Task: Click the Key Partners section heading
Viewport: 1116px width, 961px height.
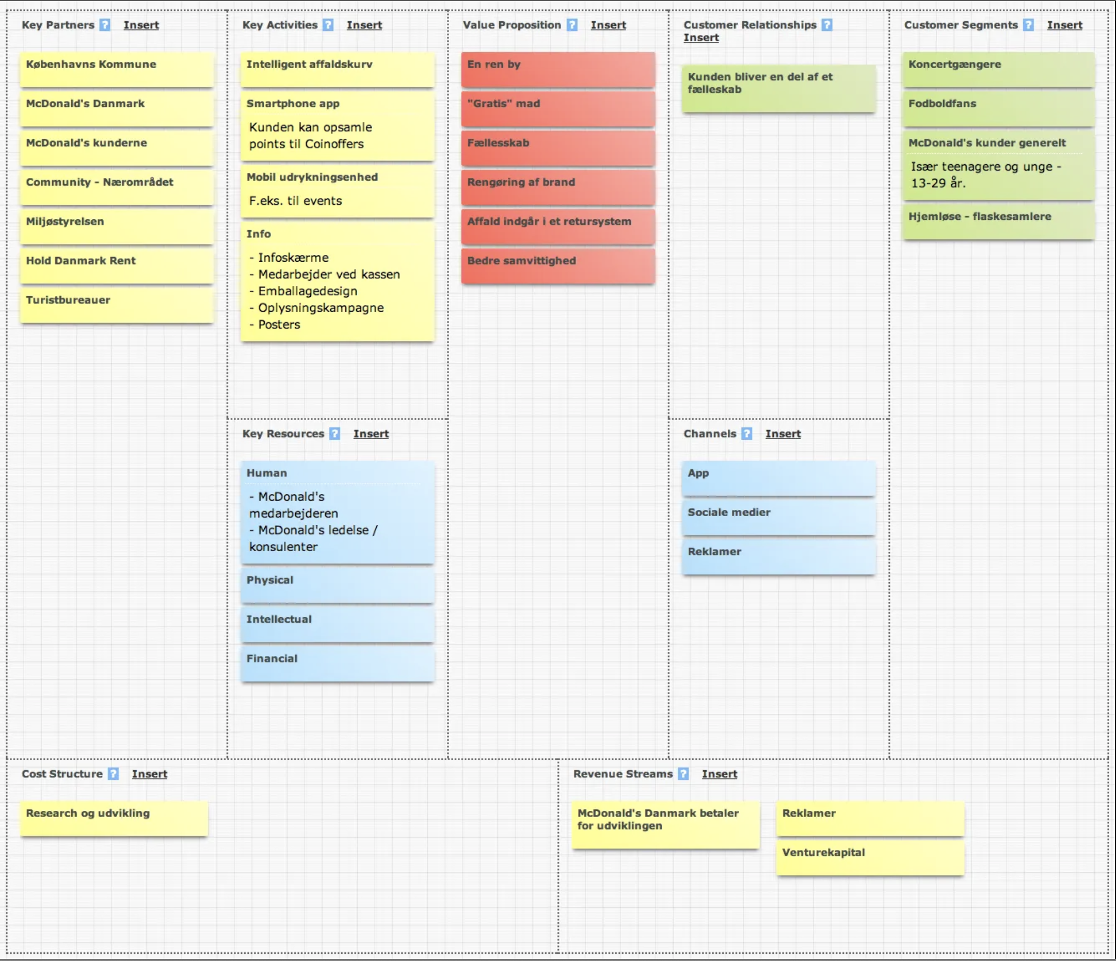Action: coord(58,25)
